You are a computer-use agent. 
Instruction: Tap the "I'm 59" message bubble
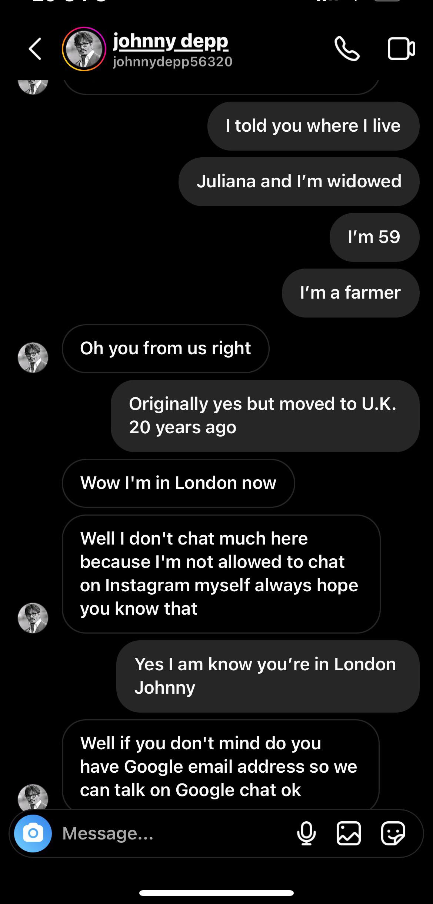374,237
